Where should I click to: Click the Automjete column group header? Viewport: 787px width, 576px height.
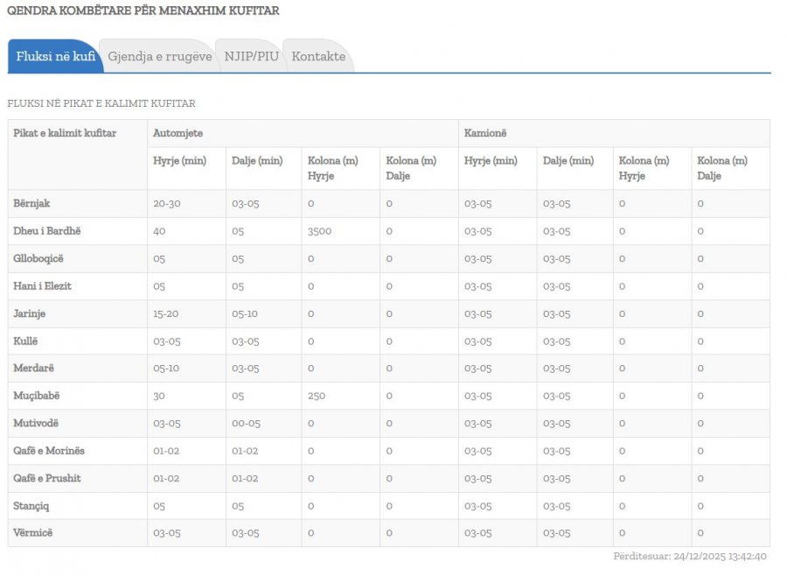[177, 133]
